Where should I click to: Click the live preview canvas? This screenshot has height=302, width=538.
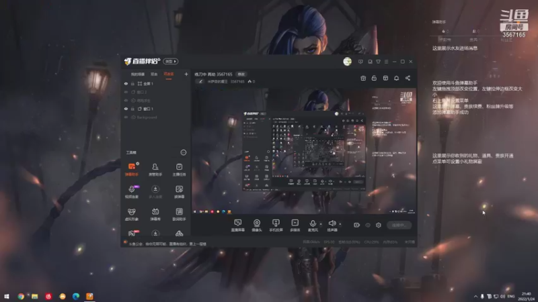coord(304,151)
